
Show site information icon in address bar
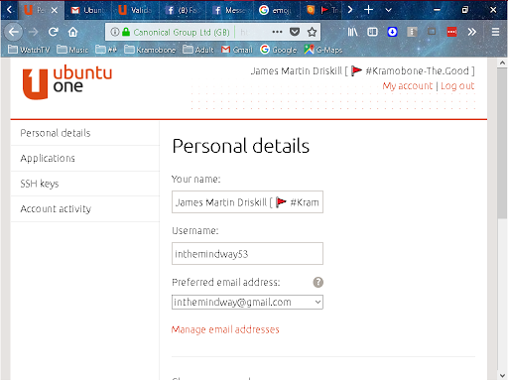(114, 32)
